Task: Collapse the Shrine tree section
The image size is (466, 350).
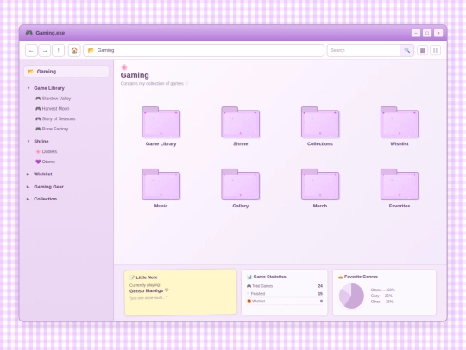Action: point(28,142)
